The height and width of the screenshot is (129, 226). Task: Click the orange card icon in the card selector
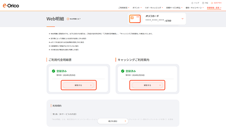pos(135,19)
